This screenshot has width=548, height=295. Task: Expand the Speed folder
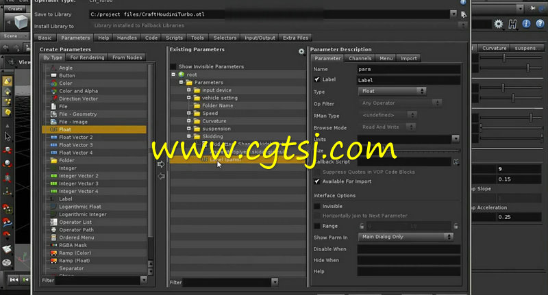189,113
